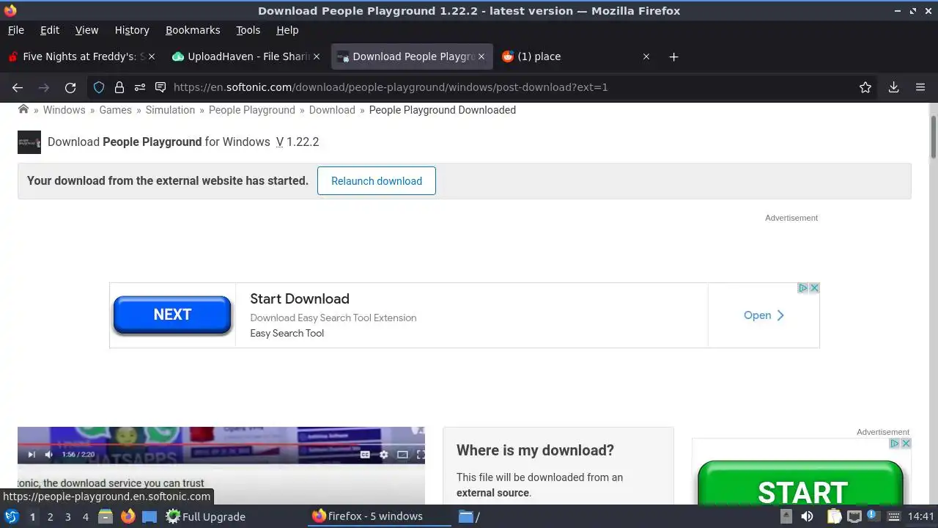
Task: Open the tracking protection shield icon
Action: (x=99, y=87)
